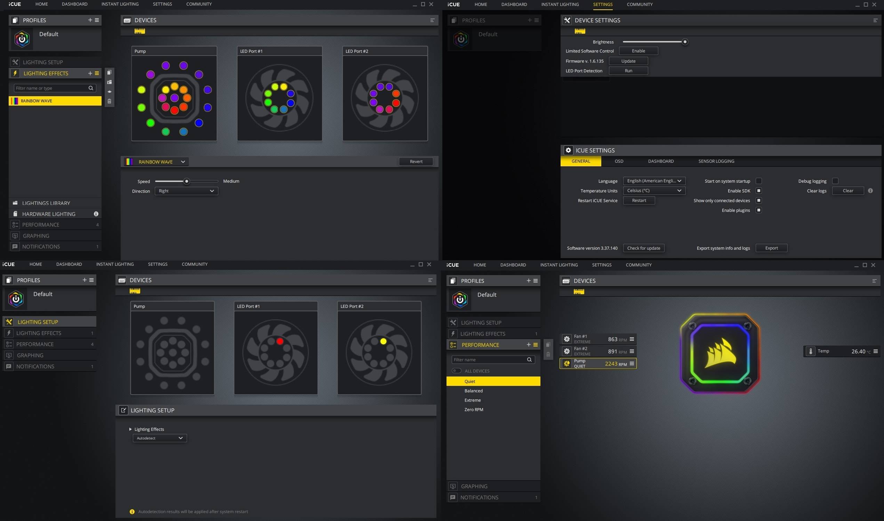Viewport: 884px width, 521px height.
Task: Click Default profile icon in bottom-left window
Action: [16, 299]
